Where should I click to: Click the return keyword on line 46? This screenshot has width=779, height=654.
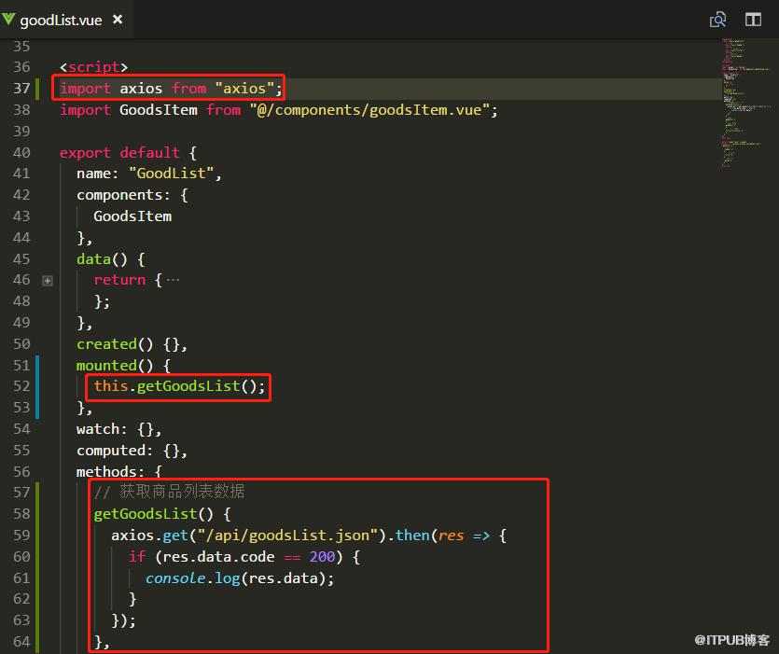[x=119, y=280]
